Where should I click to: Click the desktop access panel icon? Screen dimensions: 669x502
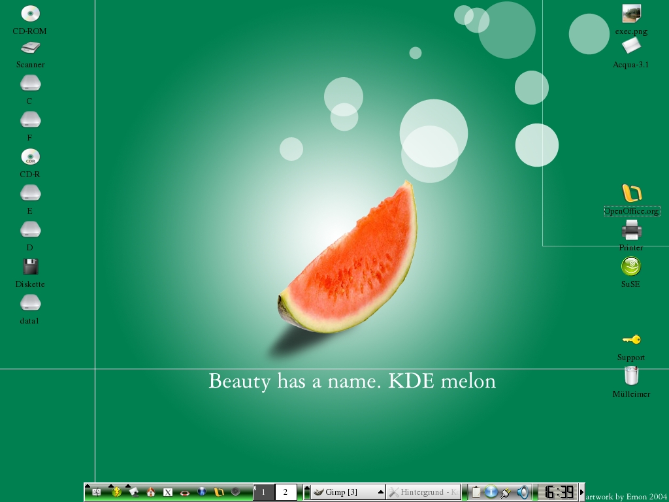(x=134, y=492)
